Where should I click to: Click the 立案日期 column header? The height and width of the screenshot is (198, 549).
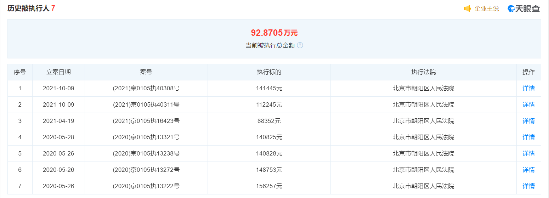click(x=58, y=72)
